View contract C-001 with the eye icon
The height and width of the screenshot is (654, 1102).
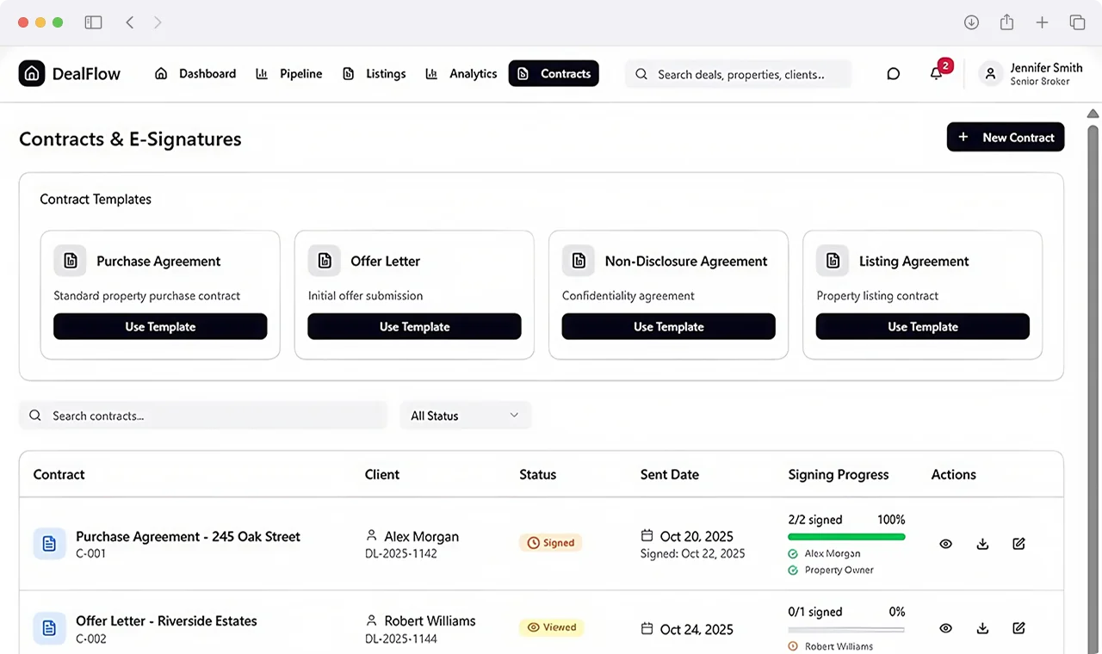[945, 544]
